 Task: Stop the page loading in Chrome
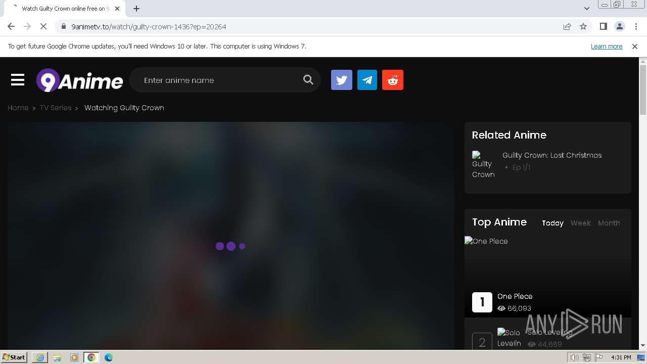pos(43,27)
